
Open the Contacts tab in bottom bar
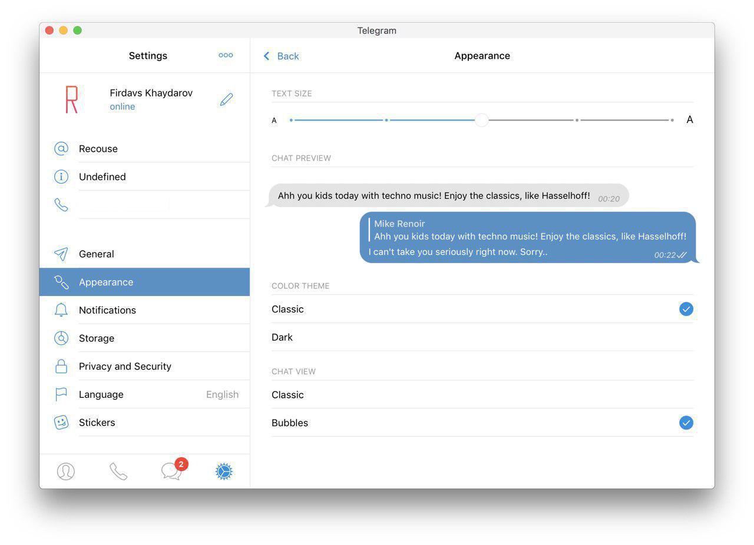click(66, 471)
